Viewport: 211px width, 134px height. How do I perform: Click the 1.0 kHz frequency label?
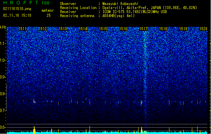pyautogui.click(x=3, y=60)
